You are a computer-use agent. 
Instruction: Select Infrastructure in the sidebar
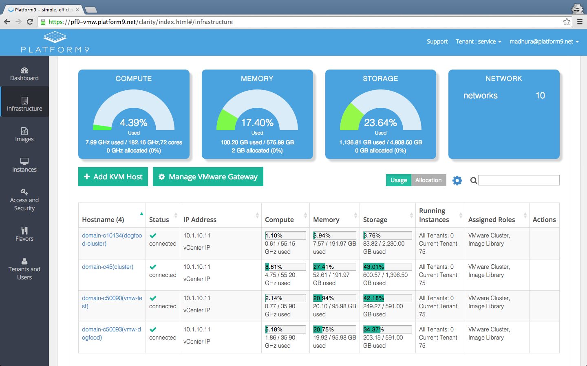pos(24,104)
